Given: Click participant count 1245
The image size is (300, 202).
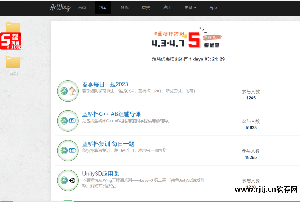Looking at the screenshot, I should (x=251, y=98).
